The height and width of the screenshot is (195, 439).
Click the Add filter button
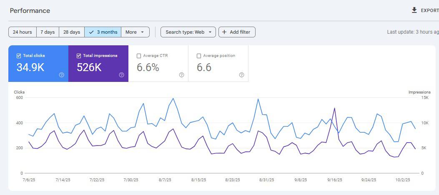coord(237,32)
